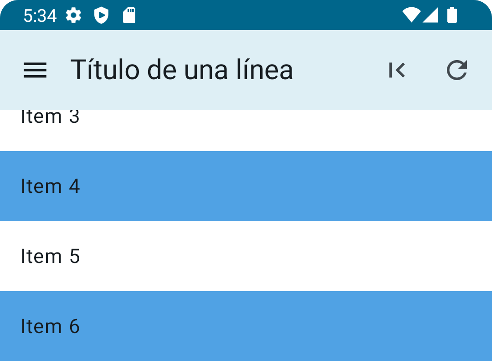Screen dimensions: 492x364
Task: Tap the battery icon in status bar
Action: (x=452, y=15)
